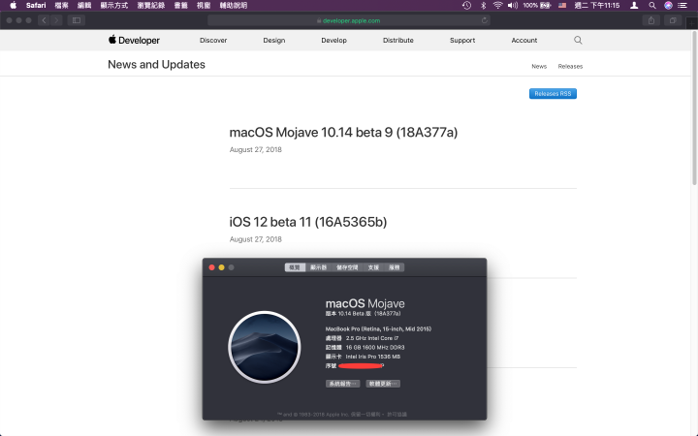Click the Bluetooth menu bar icon

click(x=484, y=6)
